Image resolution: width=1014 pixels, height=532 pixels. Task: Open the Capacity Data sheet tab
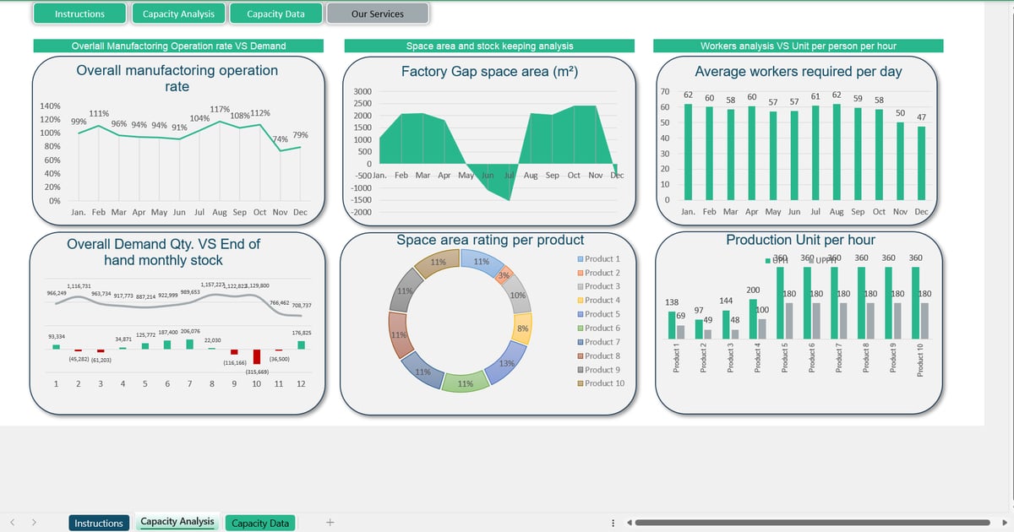click(260, 523)
